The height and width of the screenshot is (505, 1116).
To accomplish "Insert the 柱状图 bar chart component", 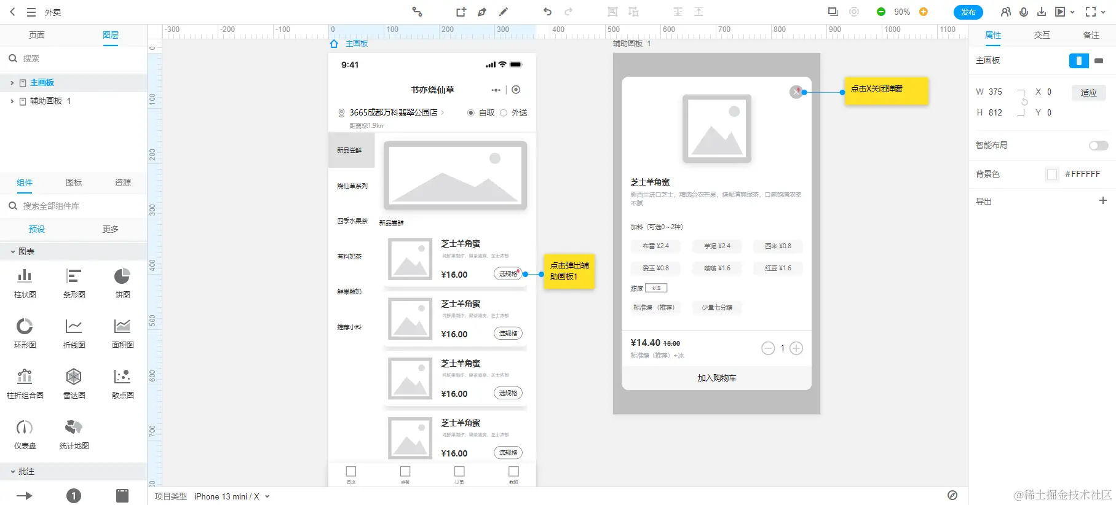I will 25,283.
